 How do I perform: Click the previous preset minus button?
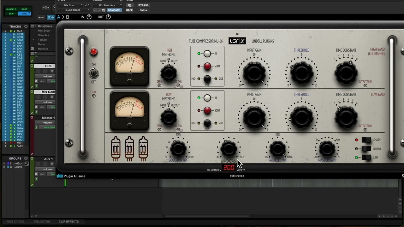[x=95, y=10]
